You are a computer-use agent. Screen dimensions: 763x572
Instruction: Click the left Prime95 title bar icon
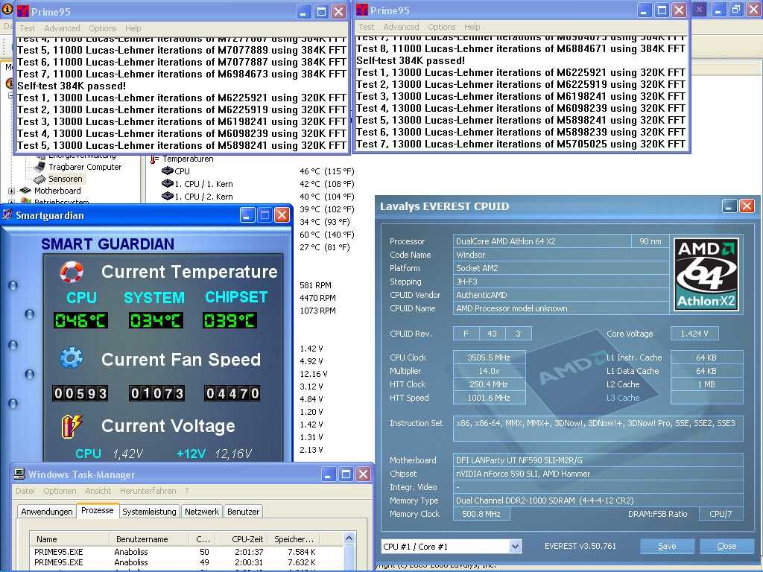click(23, 11)
